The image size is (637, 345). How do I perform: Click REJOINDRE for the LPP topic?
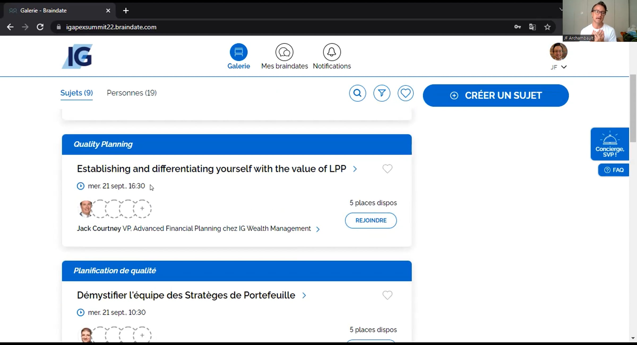tap(371, 221)
